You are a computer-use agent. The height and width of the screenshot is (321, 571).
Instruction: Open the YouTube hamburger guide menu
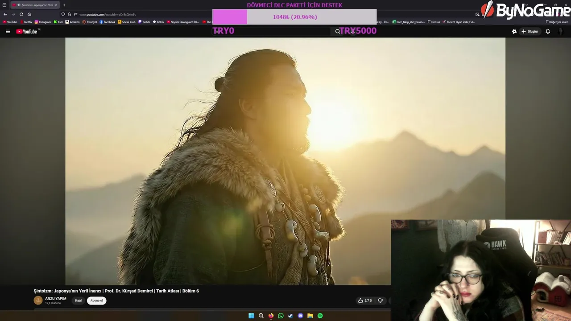[x=8, y=32]
